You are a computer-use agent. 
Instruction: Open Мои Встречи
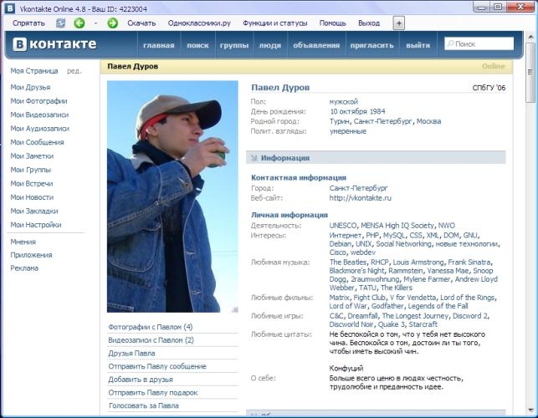point(32,183)
